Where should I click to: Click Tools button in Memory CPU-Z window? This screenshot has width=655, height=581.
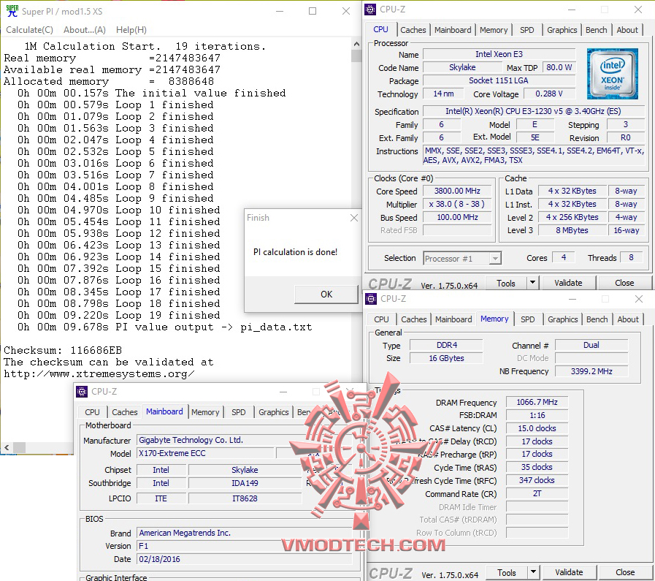507,572
